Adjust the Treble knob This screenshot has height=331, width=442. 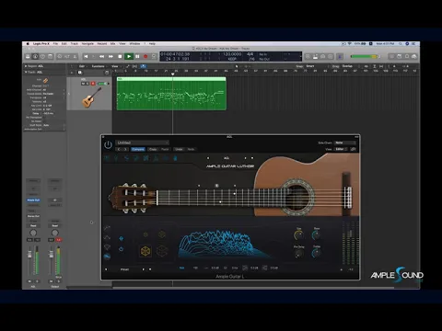[x=316, y=253]
